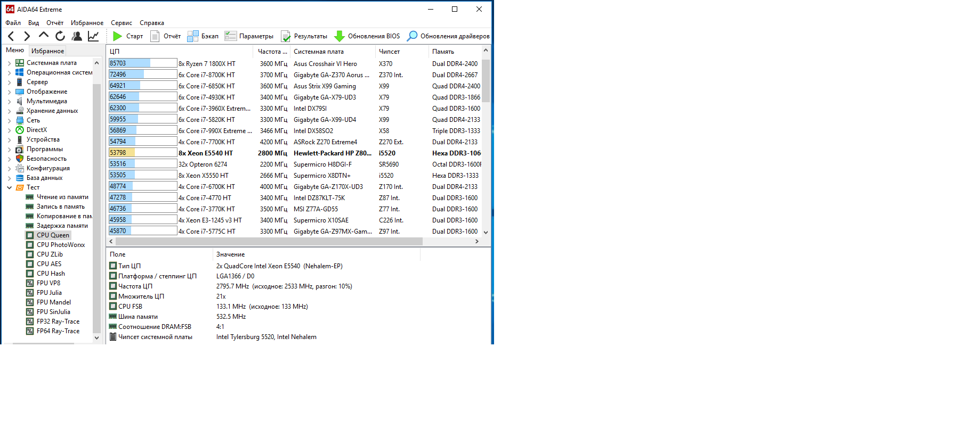Image resolution: width=978 pixels, height=429 pixels.
Task: Select the Программы icon in the tree
Action: (x=20, y=149)
